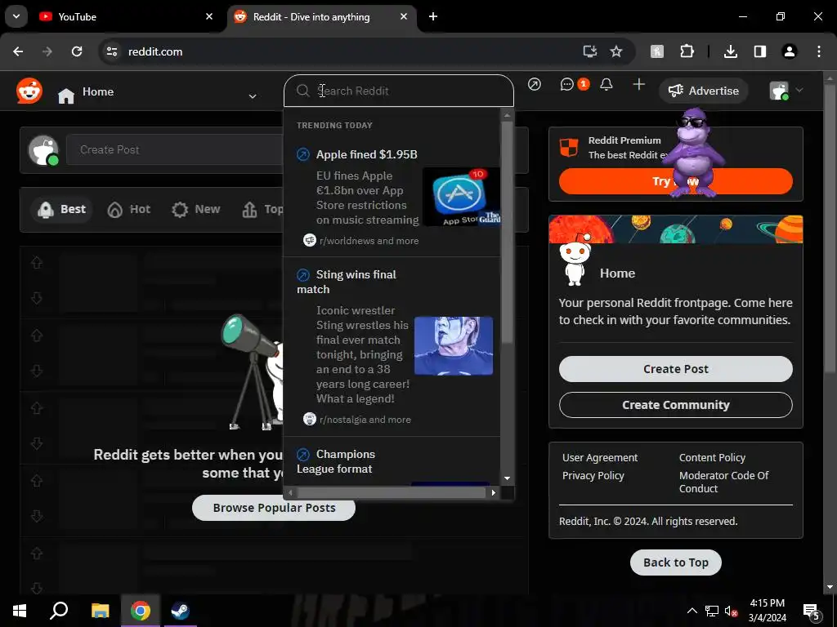Open the Chrome three-dot menu
This screenshot has width=837, height=627.
click(819, 51)
